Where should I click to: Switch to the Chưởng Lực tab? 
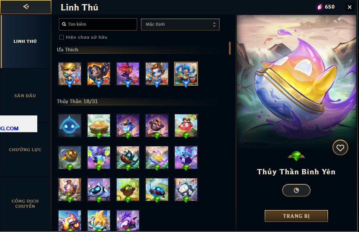25,150
